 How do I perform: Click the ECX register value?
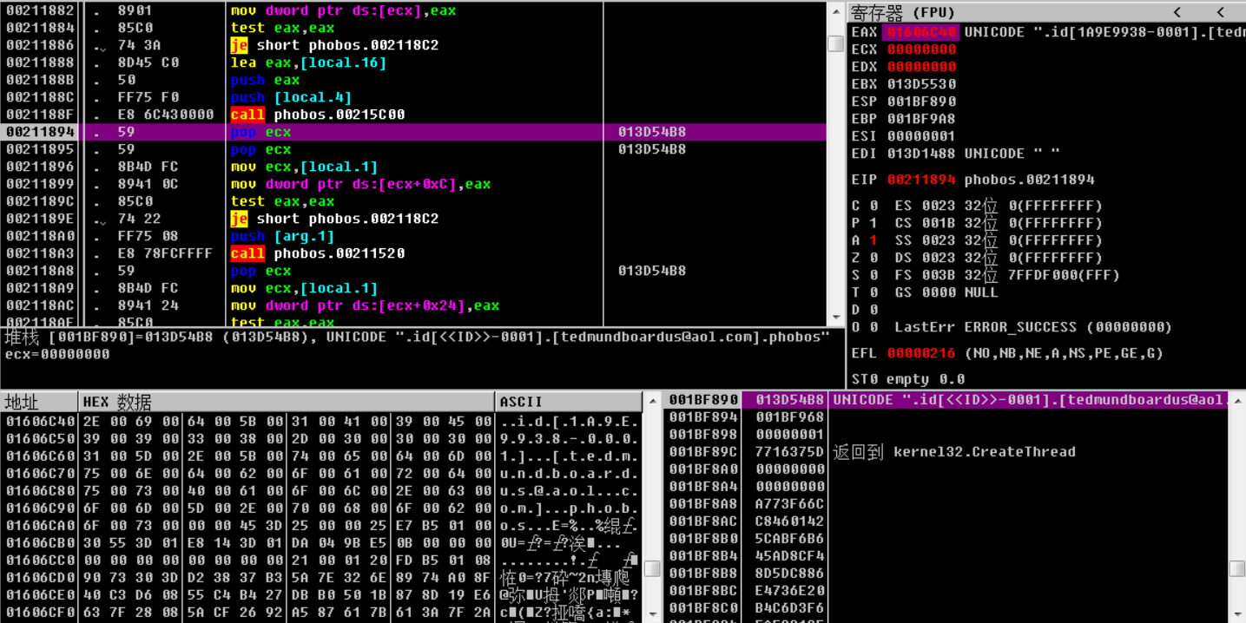pyautogui.click(x=921, y=49)
